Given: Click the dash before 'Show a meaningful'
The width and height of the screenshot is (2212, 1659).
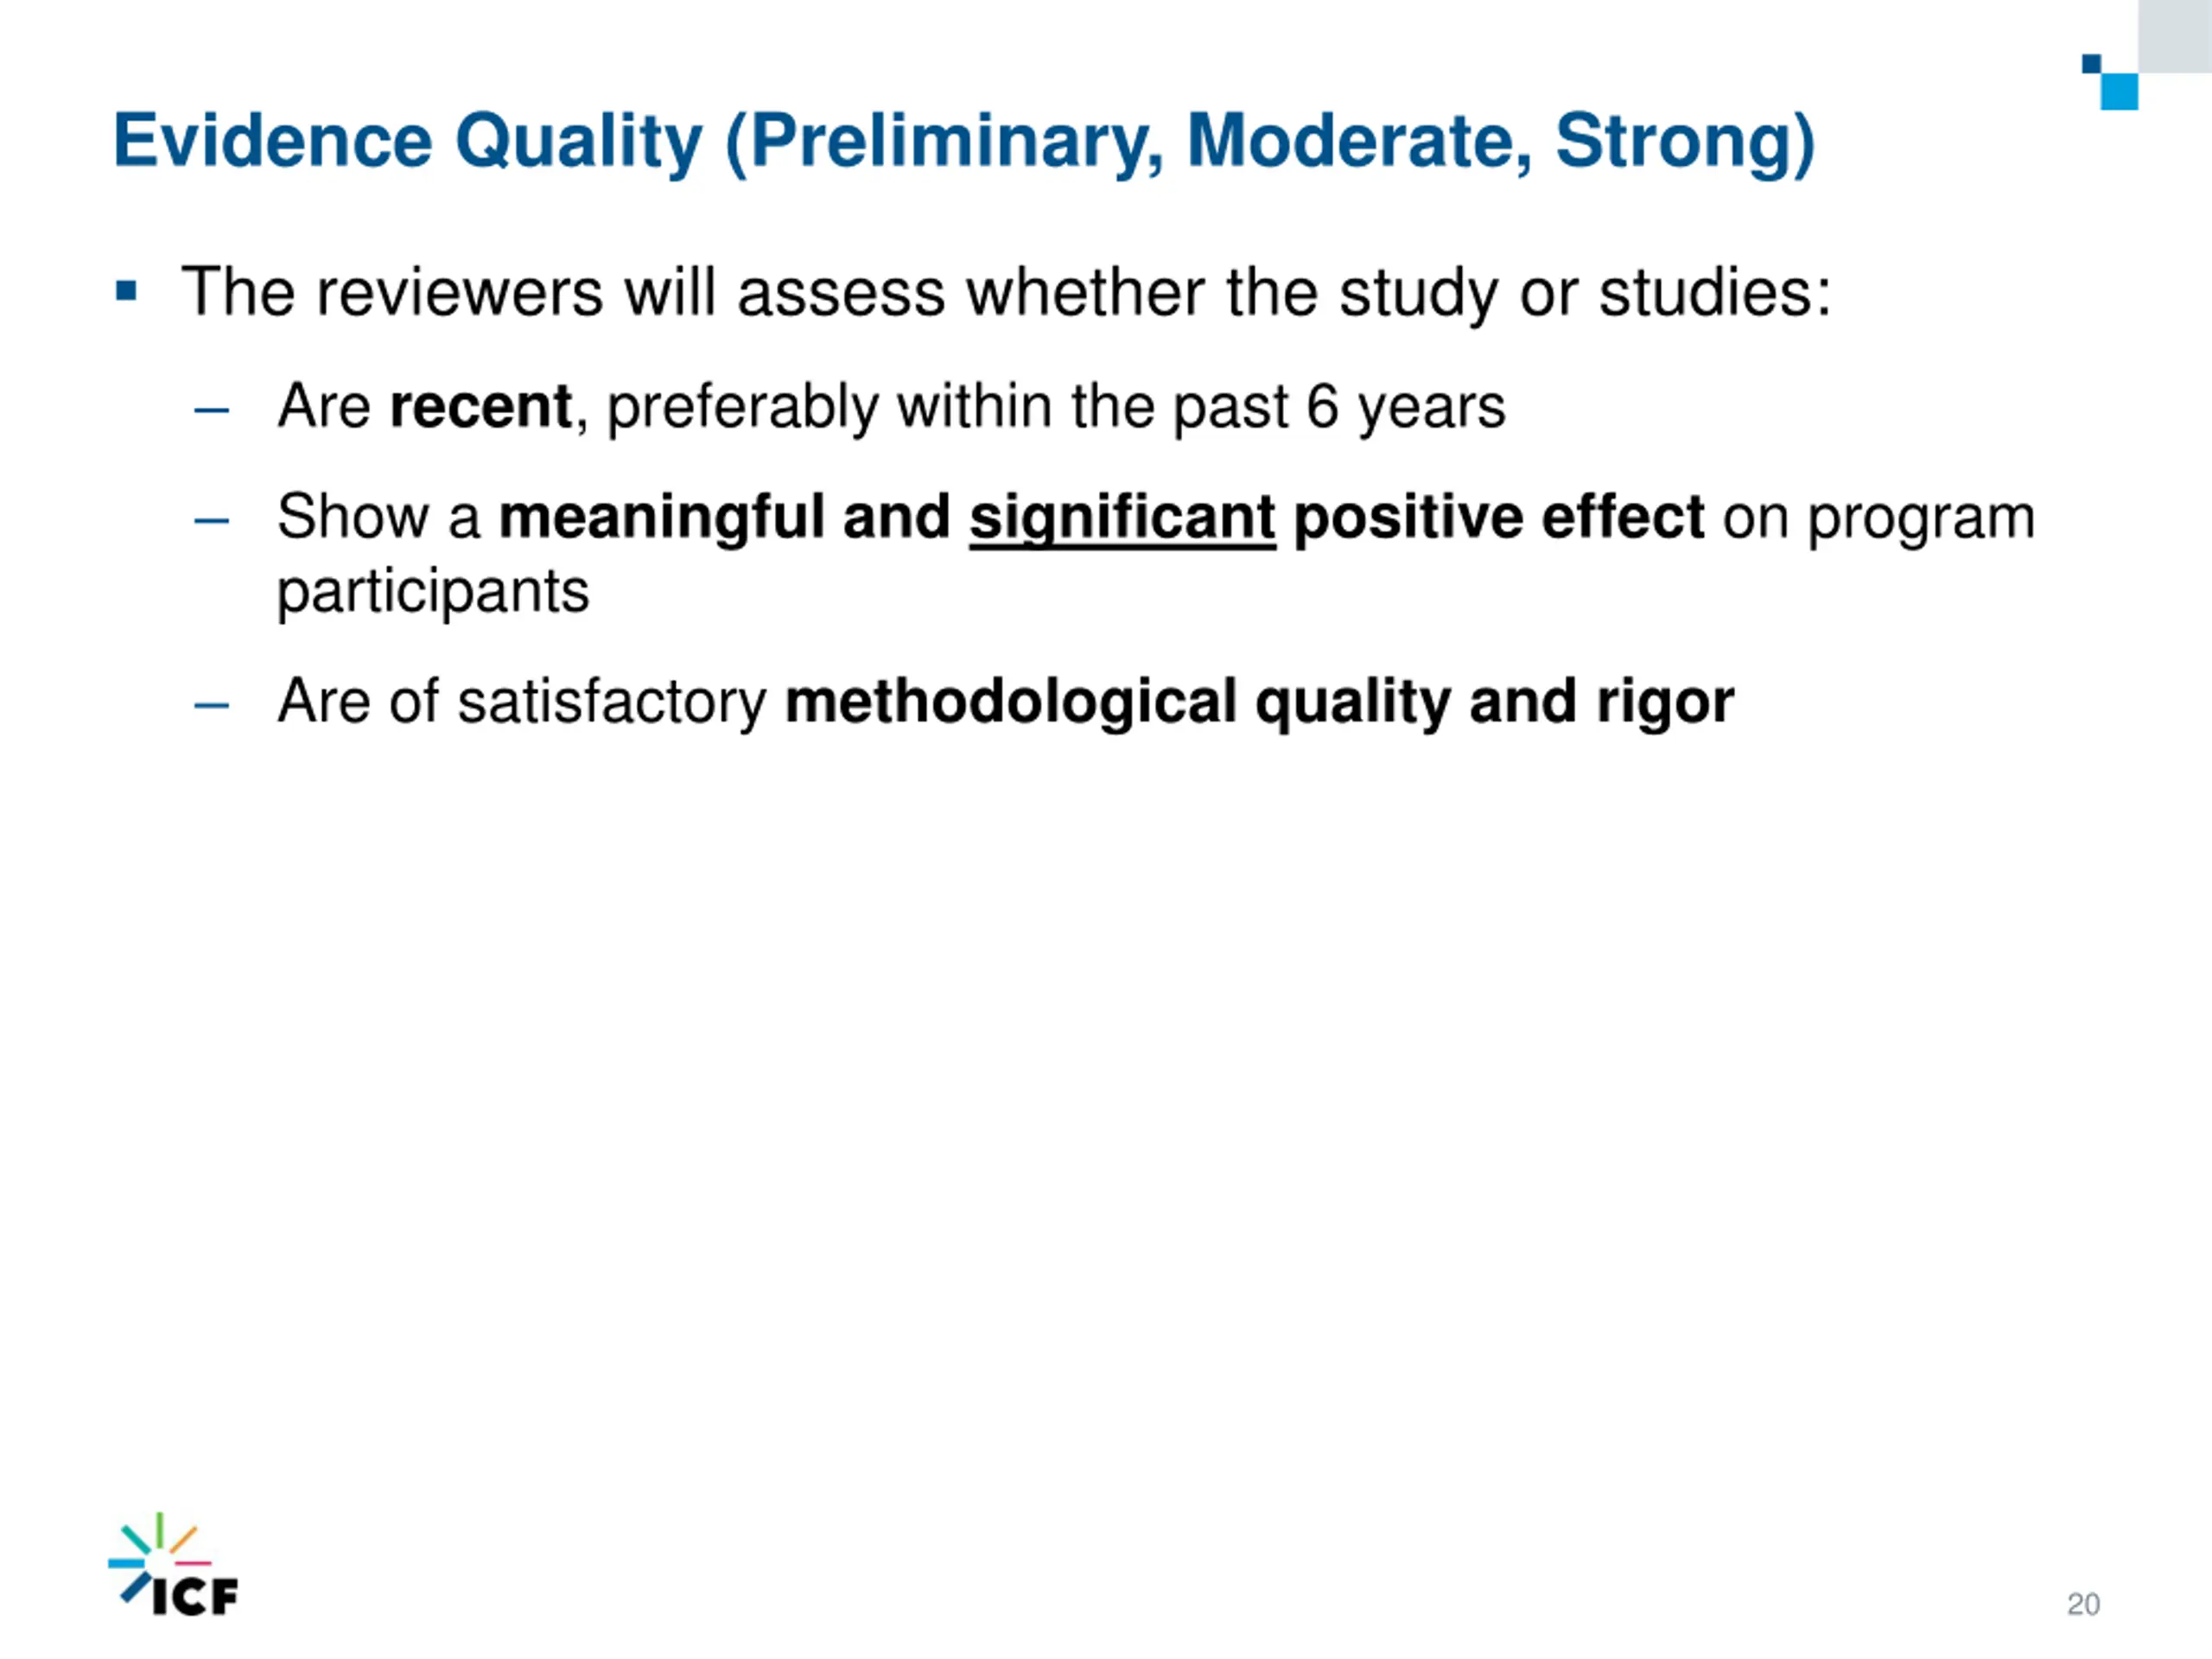Looking at the screenshot, I should [x=212, y=520].
